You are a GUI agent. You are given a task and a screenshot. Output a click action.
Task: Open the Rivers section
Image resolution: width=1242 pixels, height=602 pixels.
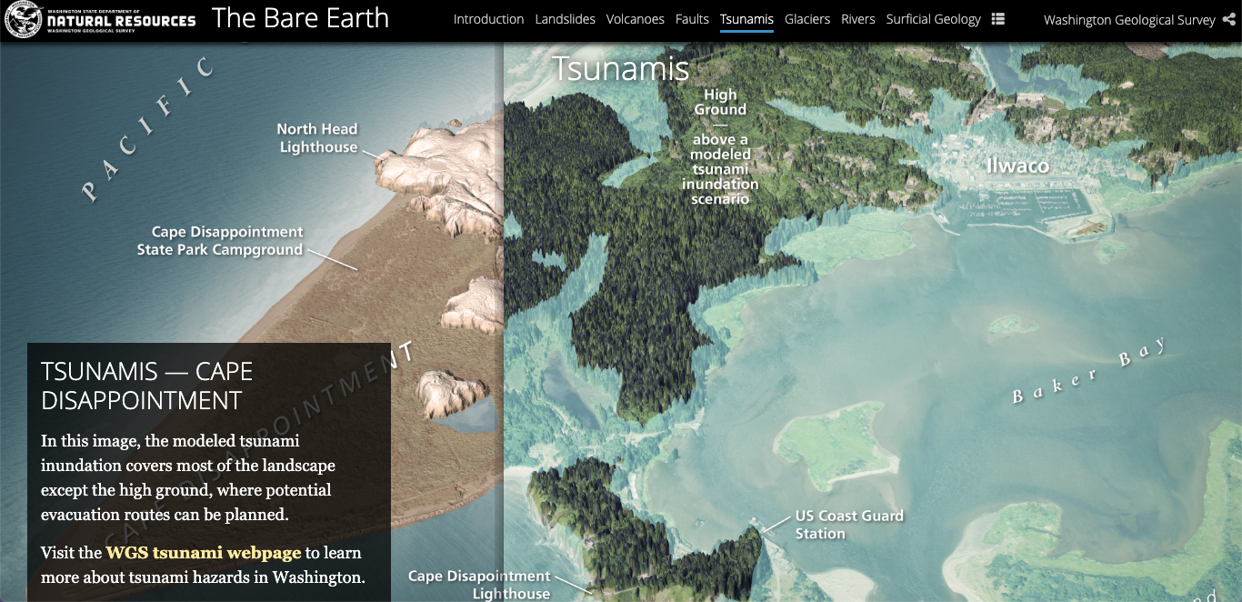coord(858,19)
